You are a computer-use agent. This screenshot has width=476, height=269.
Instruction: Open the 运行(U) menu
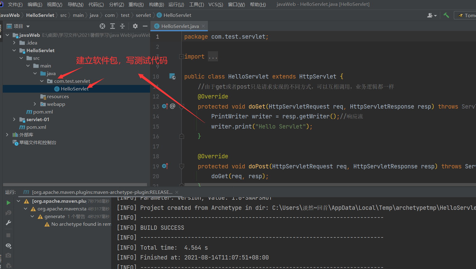(176, 4)
